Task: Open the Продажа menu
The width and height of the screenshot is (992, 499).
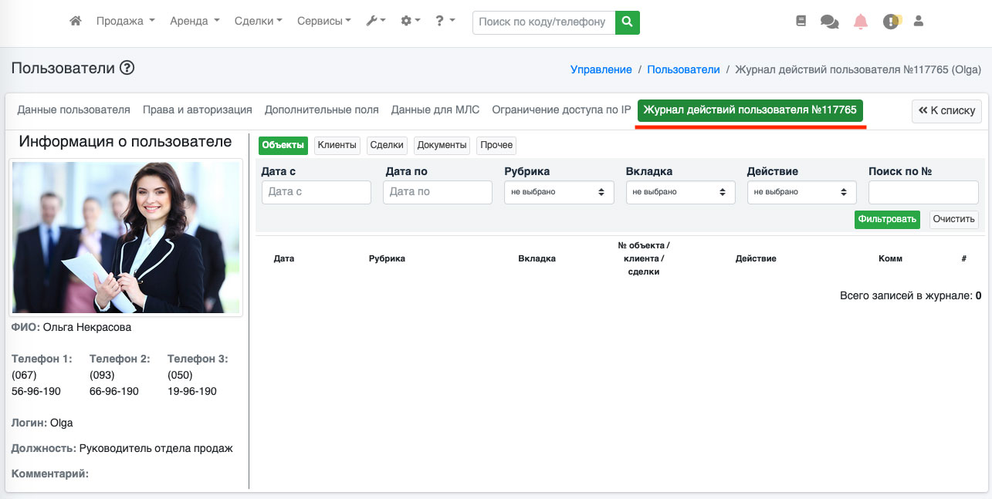Action: click(x=125, y=22)
